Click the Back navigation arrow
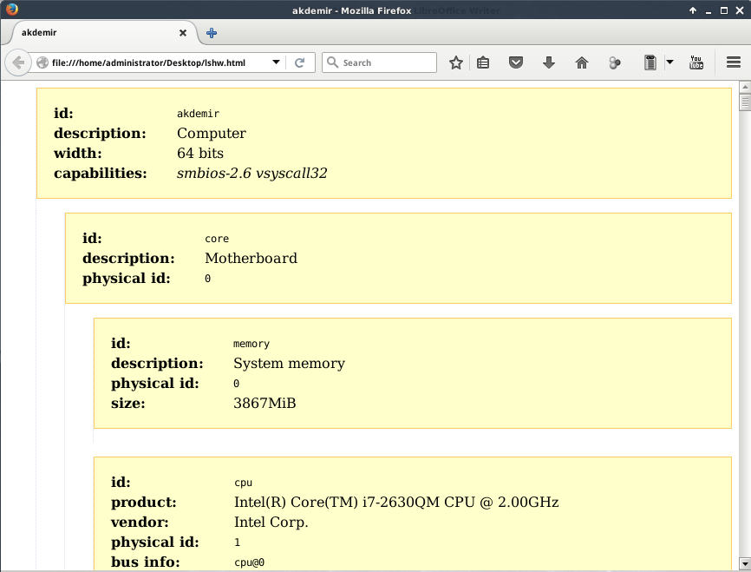This screenshot has height=572, width=751. pos(16,62)
